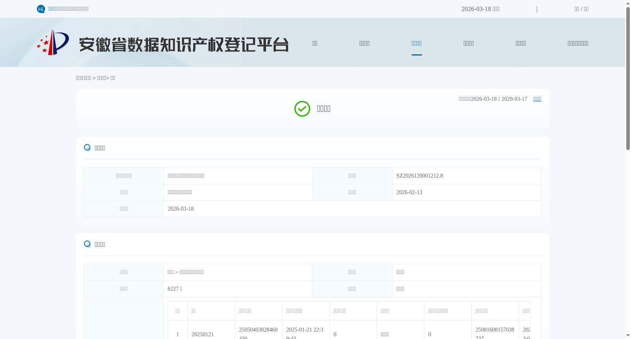Click the blue Hi chat bubble icon
The image size is (631, 339).
[x=41, y=9]
